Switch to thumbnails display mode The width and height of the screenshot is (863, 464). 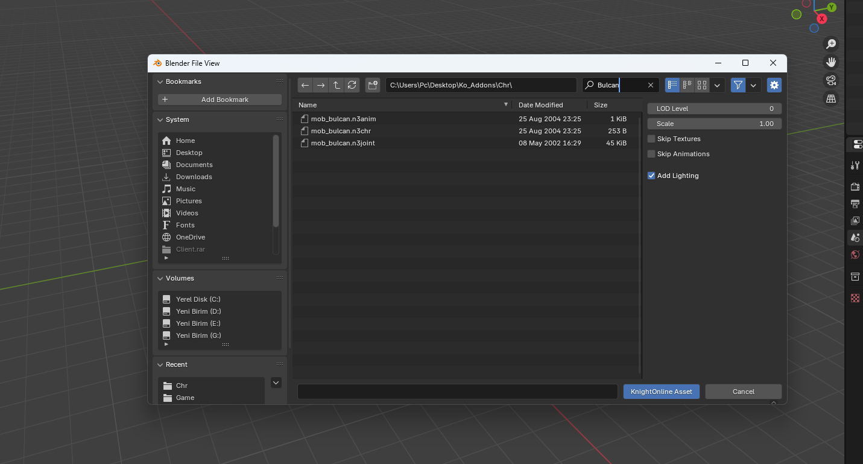click(702, 85)
